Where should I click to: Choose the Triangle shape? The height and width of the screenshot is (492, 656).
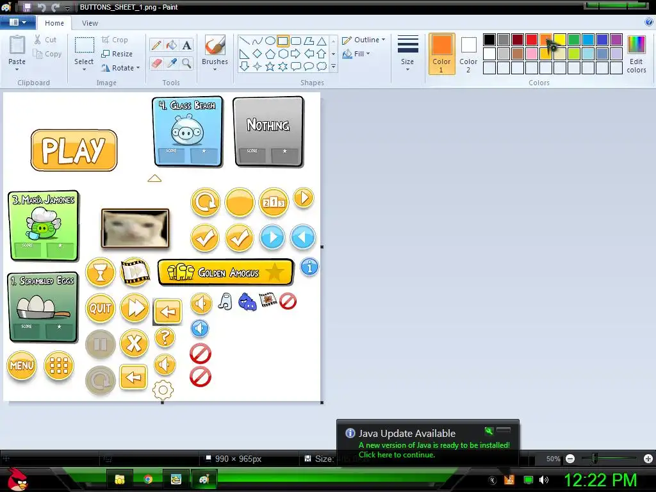point(322,40)
